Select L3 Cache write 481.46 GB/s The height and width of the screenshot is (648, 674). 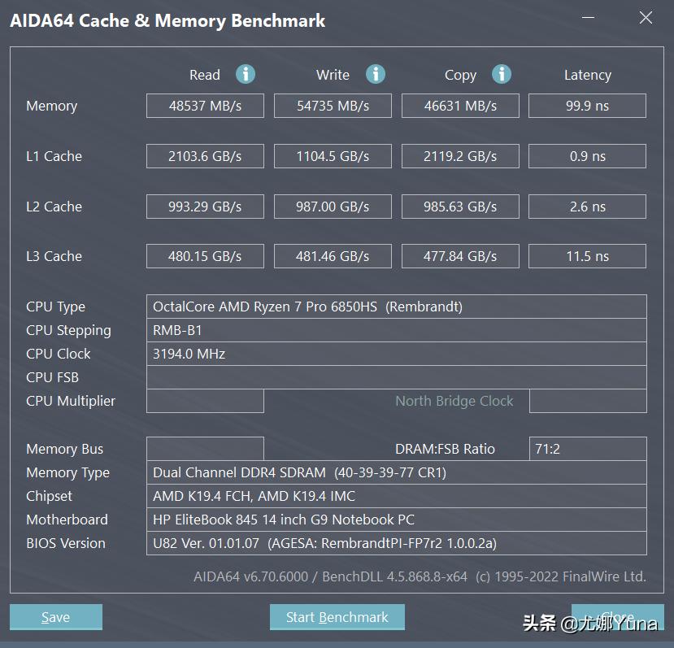333,256
